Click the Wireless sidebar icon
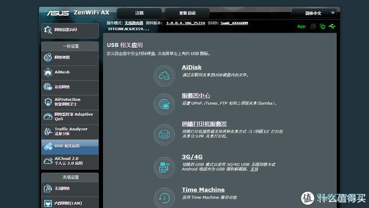 coord(48,188)
